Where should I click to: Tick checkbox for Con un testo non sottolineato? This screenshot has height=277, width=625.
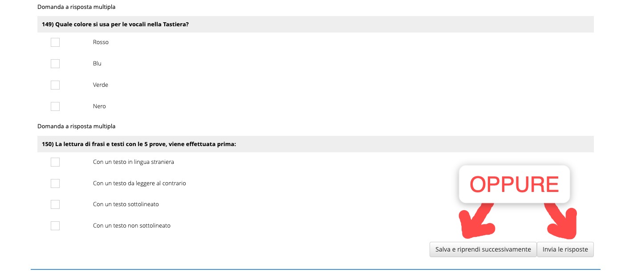pyautogui.click(x=55, y=226)
